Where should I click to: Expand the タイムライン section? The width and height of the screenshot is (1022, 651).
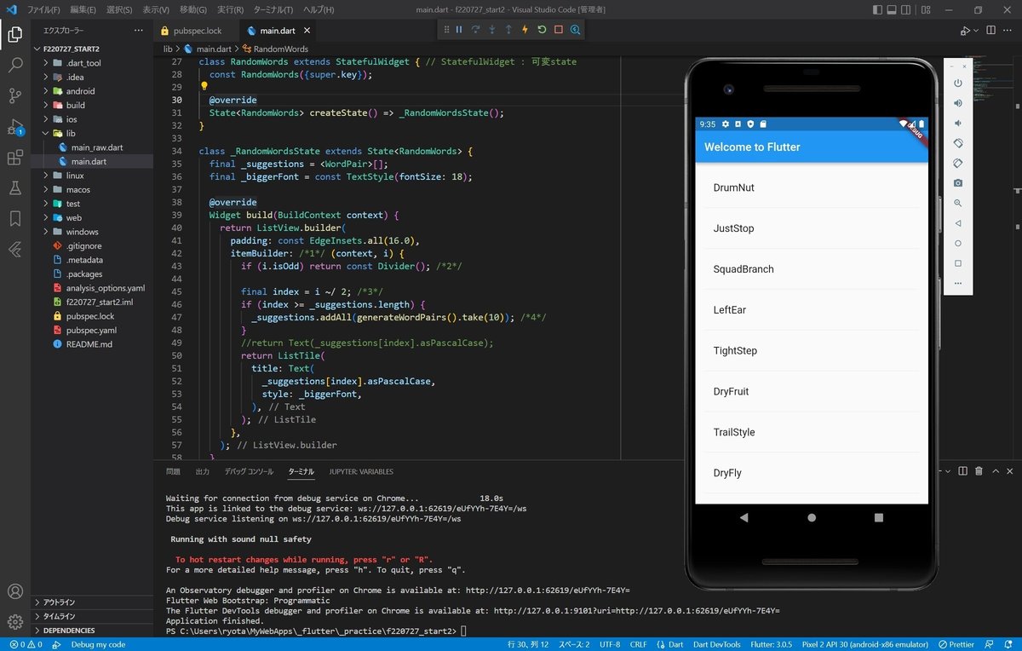click(x=92, y=615)
